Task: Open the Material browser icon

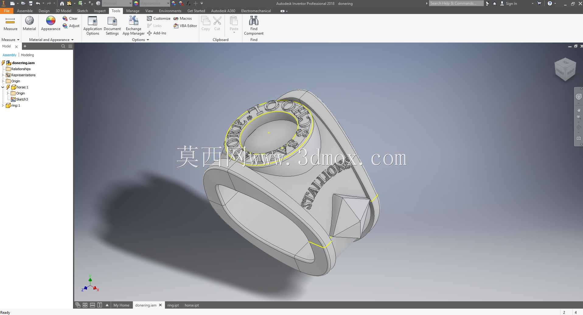Action: pos(30,21)
